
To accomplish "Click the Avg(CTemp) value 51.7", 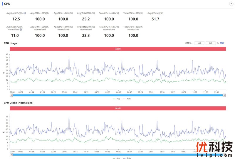I will pyautogui.click(x=155, y=19).
